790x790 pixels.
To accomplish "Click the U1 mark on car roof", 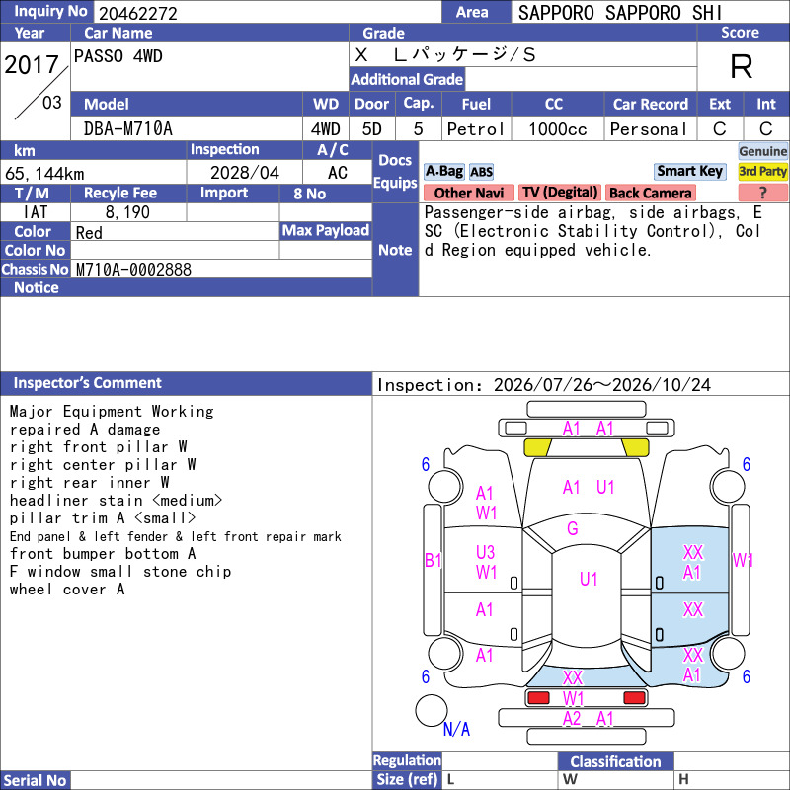I will (x=589, y=579).
